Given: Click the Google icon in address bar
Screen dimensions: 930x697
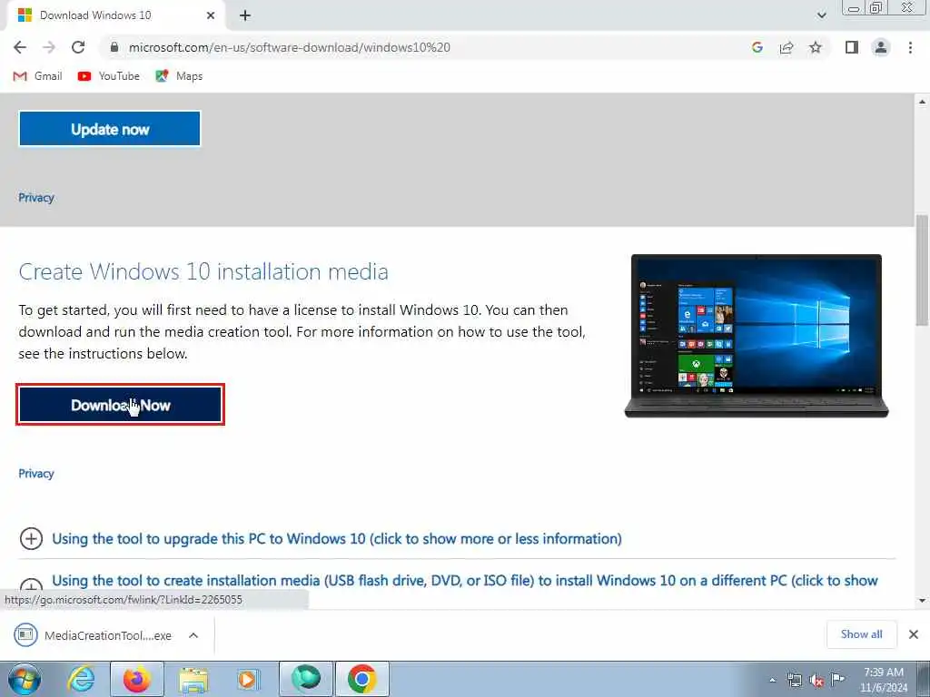Looking at the screenshot, I should point(757,47).
